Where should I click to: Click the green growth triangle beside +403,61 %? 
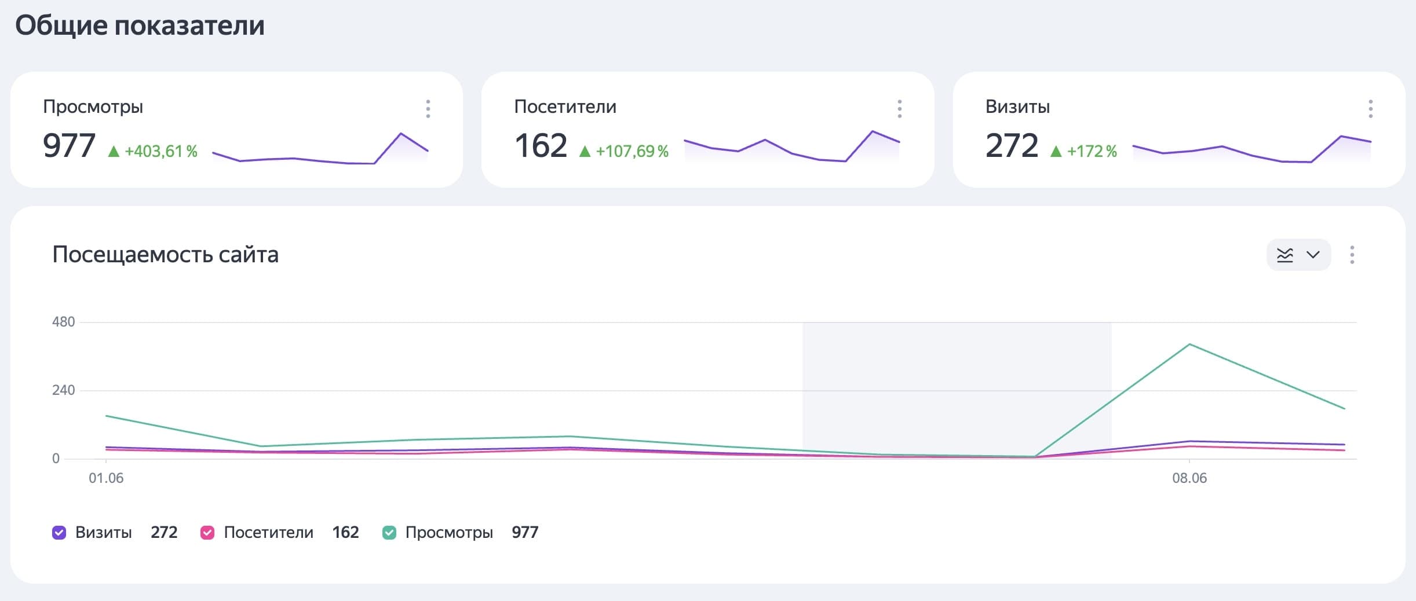click(114, 152)
